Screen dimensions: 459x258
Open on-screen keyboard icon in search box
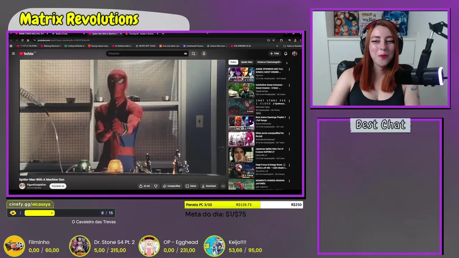(185, 54)
